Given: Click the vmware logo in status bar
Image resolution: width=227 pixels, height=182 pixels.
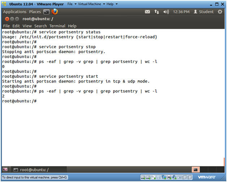Looking at the screenshot, I should click(x=207, y=177).
